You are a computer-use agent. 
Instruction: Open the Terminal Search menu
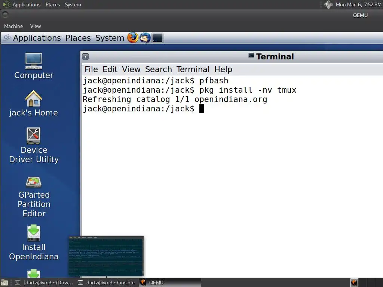tap(159, 69)
